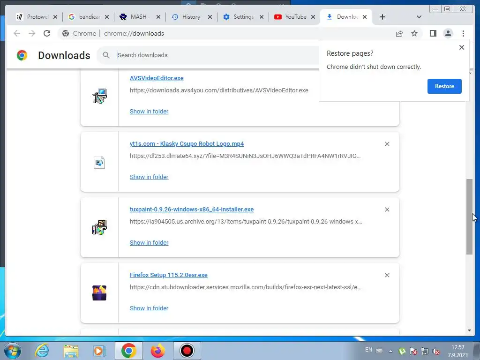Dismiss the Restore pages popup
Image resolution: width=480 pixels, height=360 pixels.
(x=462, y=47)
